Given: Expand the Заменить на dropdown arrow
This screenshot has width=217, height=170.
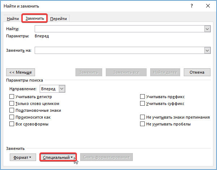Looking at the screenshot, I should tap(207, 51).
